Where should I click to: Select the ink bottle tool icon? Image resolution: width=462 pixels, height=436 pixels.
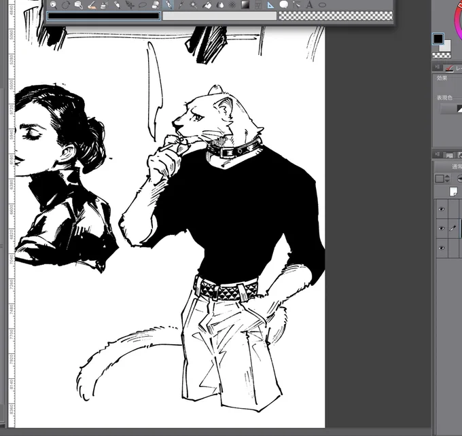click(x=104, y=5)
